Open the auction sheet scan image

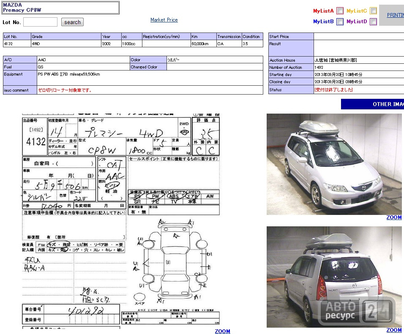point(121,221)
